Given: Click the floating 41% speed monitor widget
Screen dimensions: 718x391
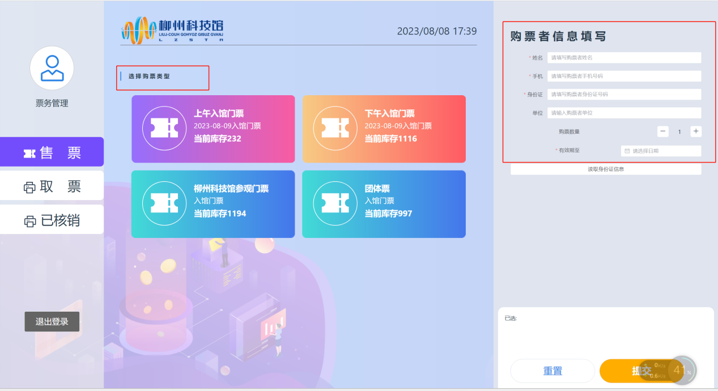Looking at the screenshot, I should tap(682, 370).
